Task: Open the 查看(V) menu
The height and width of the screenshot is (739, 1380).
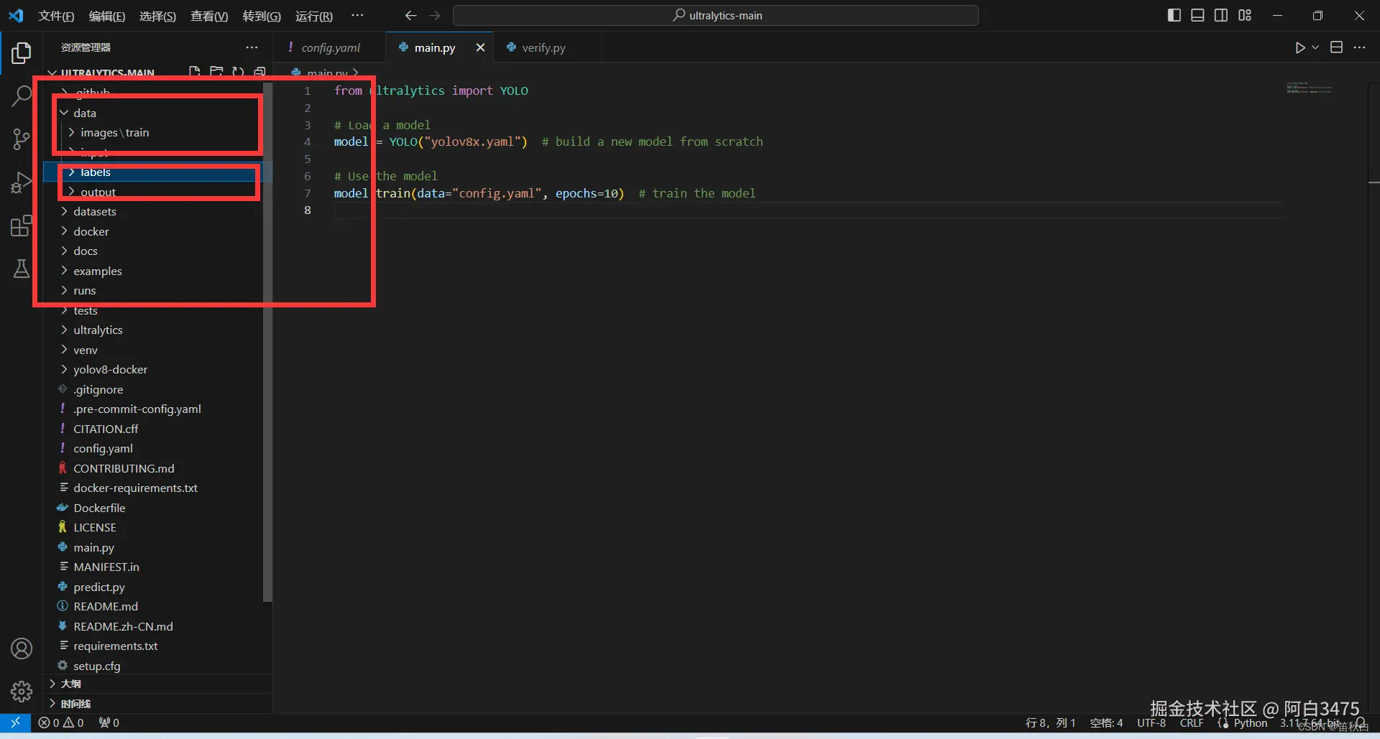Action: click(209, 16)
